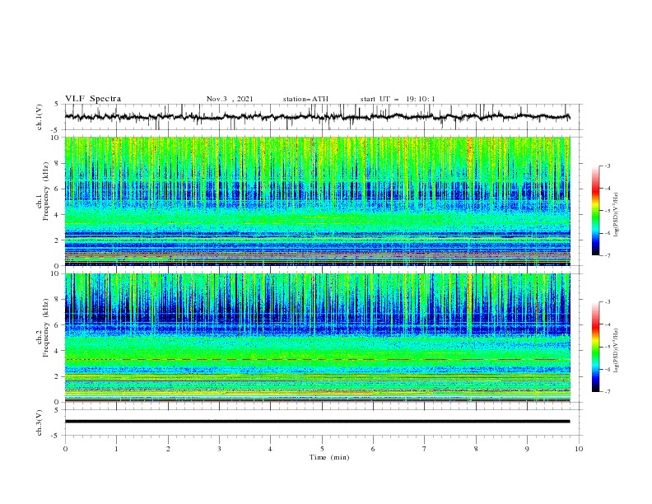Click the '-7' label on ch.1 color bar
Viewport: 652px width, 504px height.
coord(607,255)
